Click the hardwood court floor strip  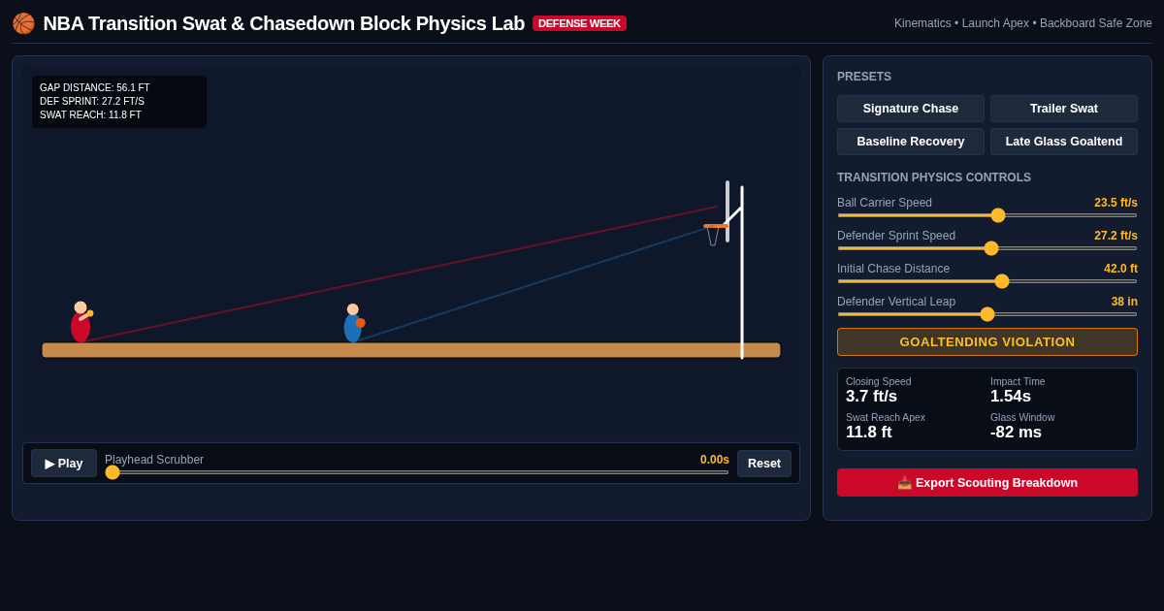pos(411,350)
